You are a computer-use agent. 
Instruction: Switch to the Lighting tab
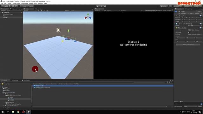point(188,9)
